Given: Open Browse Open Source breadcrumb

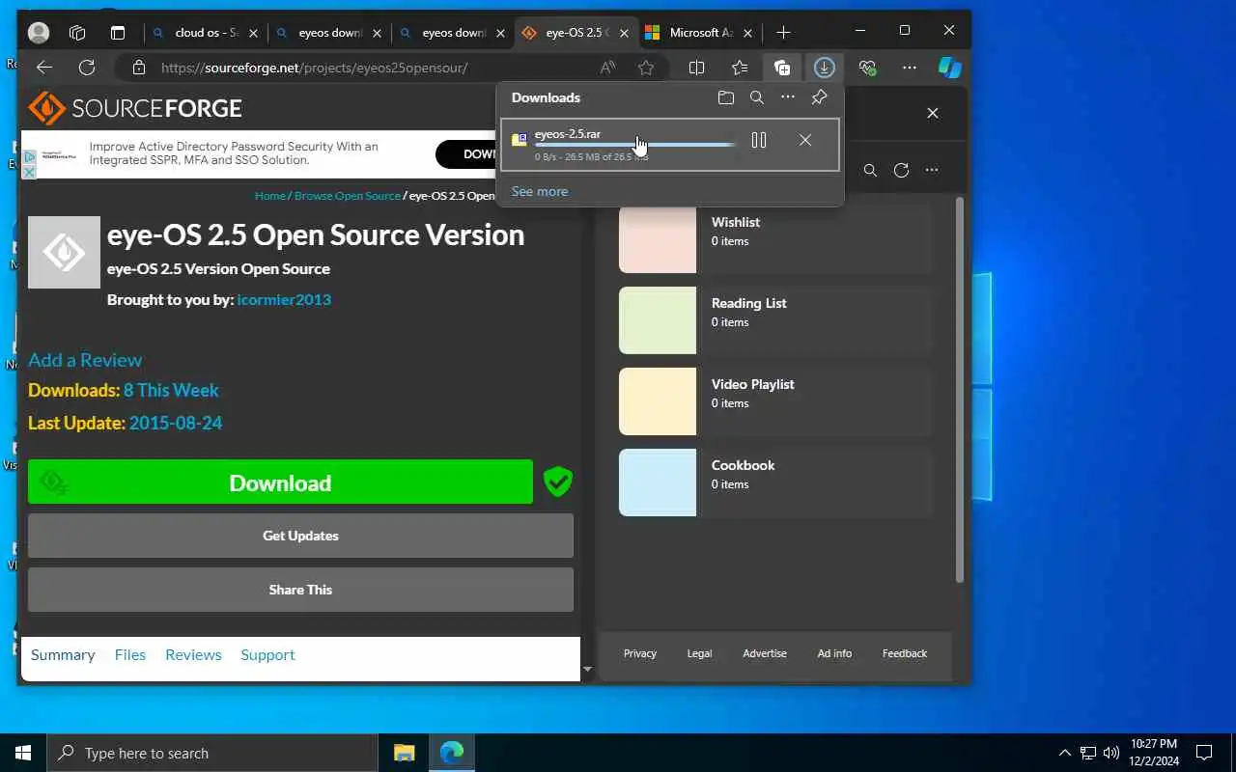Looking at the screenshot, I should [x=348, y=196].
